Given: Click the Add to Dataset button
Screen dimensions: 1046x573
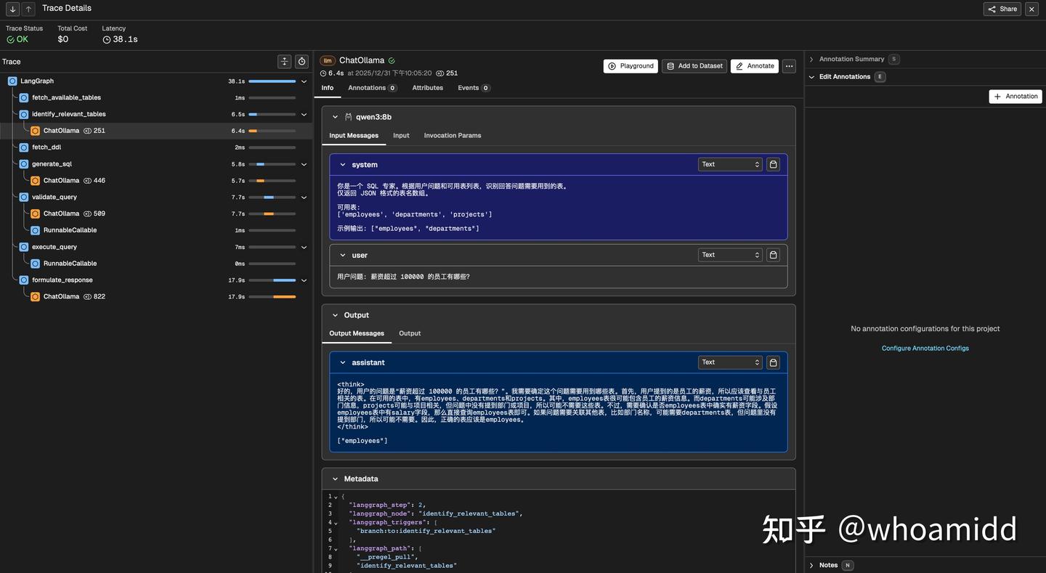Looking at the screenshot, I should [693, 65].
